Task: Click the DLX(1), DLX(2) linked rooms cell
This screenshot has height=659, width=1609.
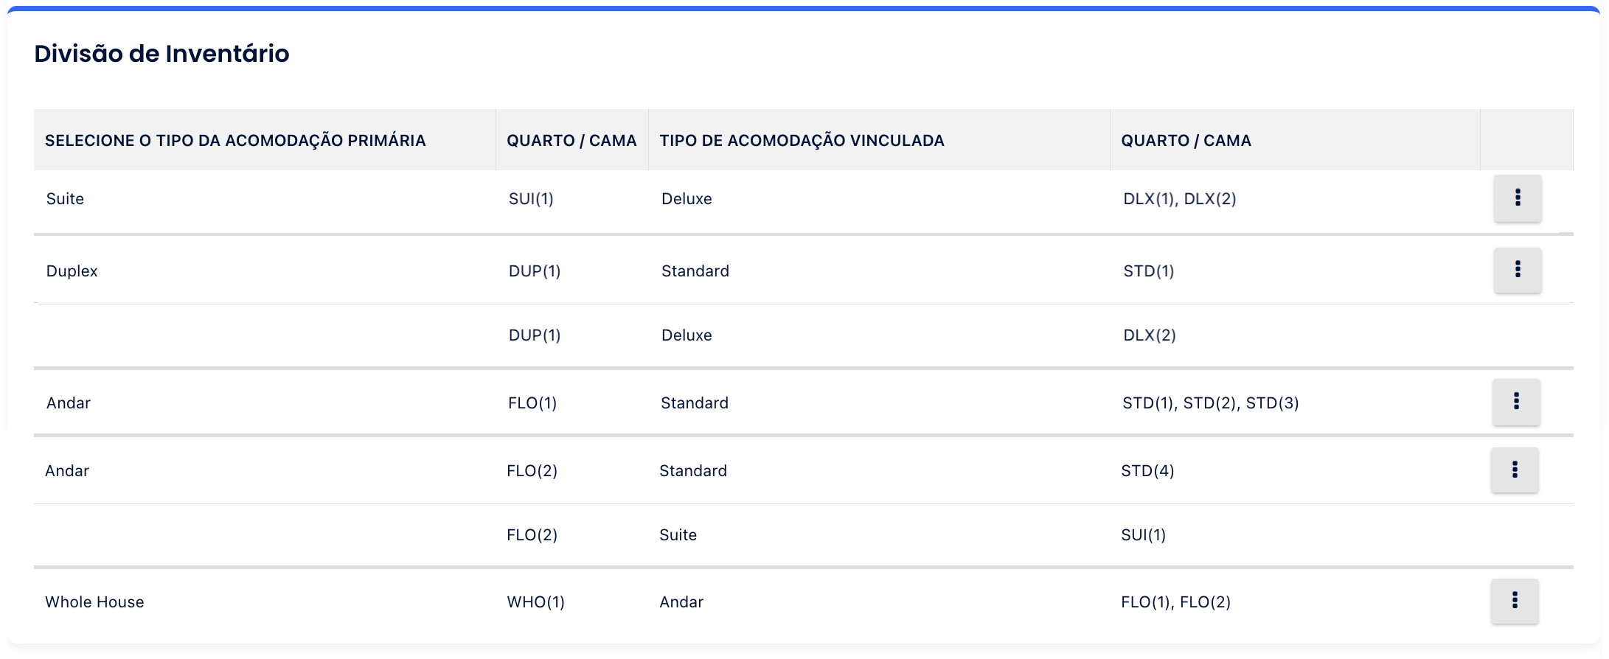Action: (x=1179, y=199)
